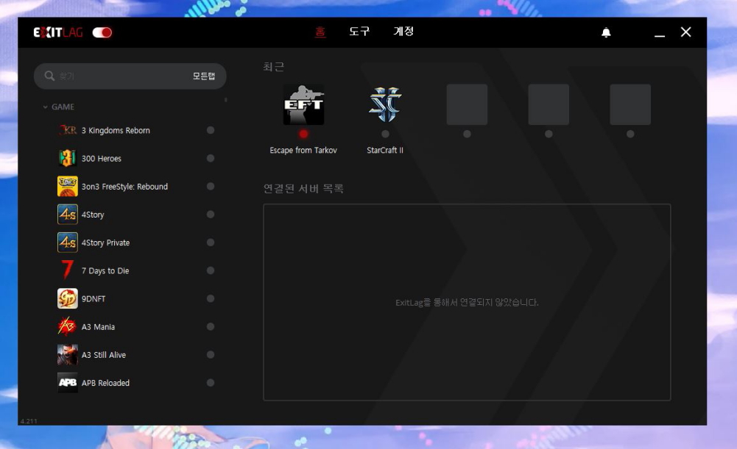Click the 'Escape from Tarkov' label
Image resolution: width=737 pixels, height=449 pixels.
pos(303,150)
